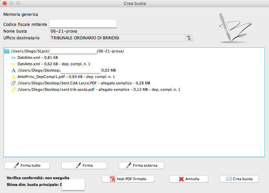Click the Nome busta value 06-21-prova

64,31
